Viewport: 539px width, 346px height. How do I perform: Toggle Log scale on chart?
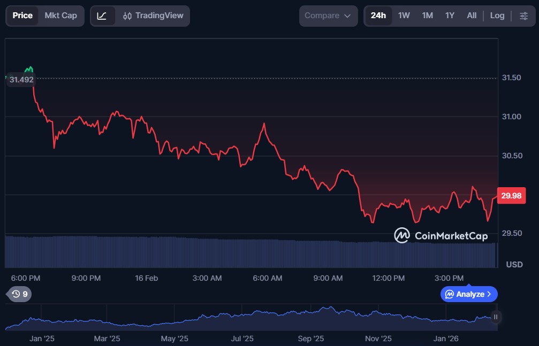(497, 16)
